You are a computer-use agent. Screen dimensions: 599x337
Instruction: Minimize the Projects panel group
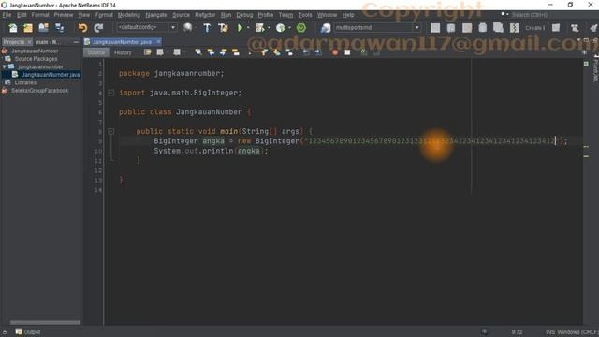tap(76, 42)
